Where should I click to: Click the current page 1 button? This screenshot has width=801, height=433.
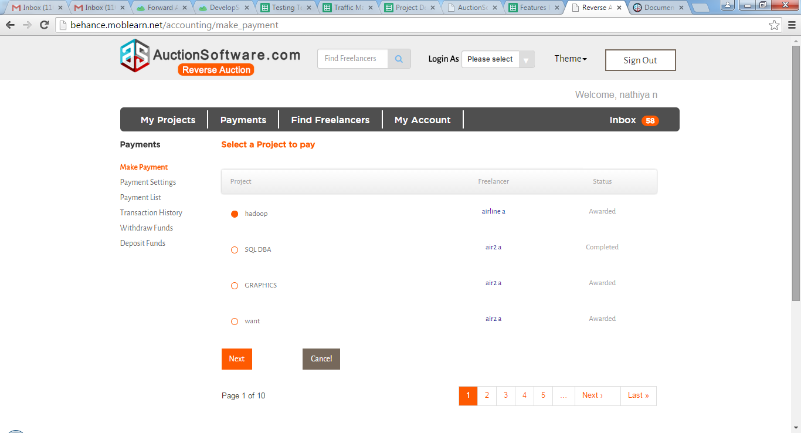click(x=468, y=395)
